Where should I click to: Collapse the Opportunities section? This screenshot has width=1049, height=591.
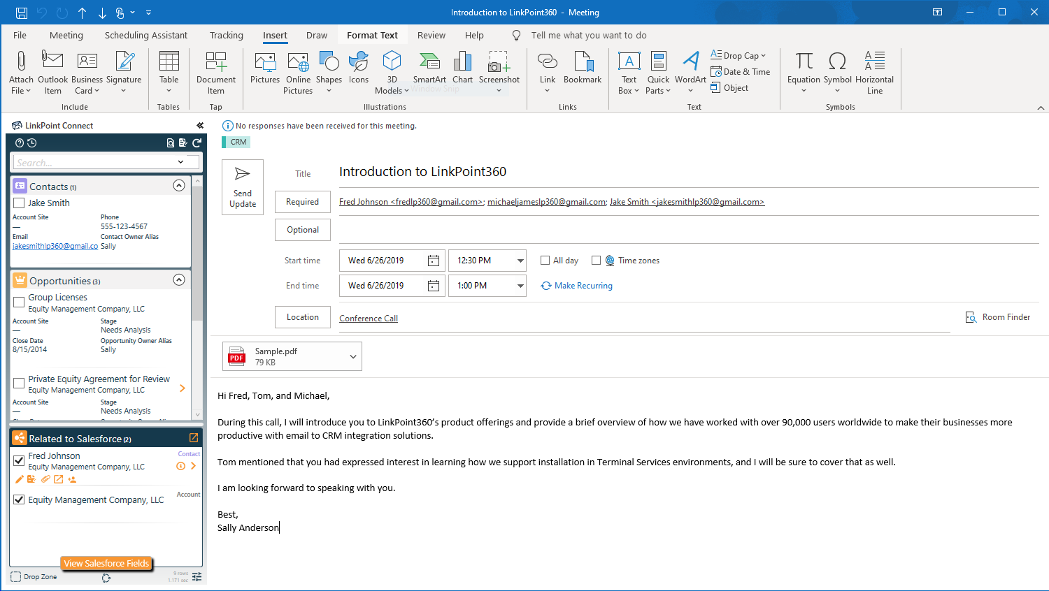(179, 280)
